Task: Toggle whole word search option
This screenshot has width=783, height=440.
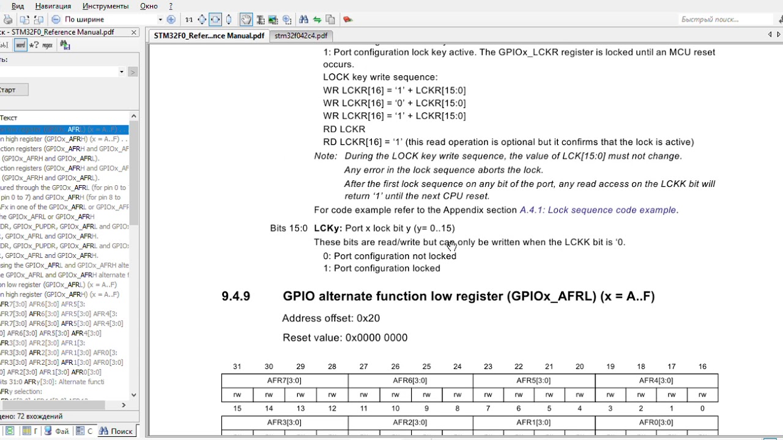Action: coord(20,45)
